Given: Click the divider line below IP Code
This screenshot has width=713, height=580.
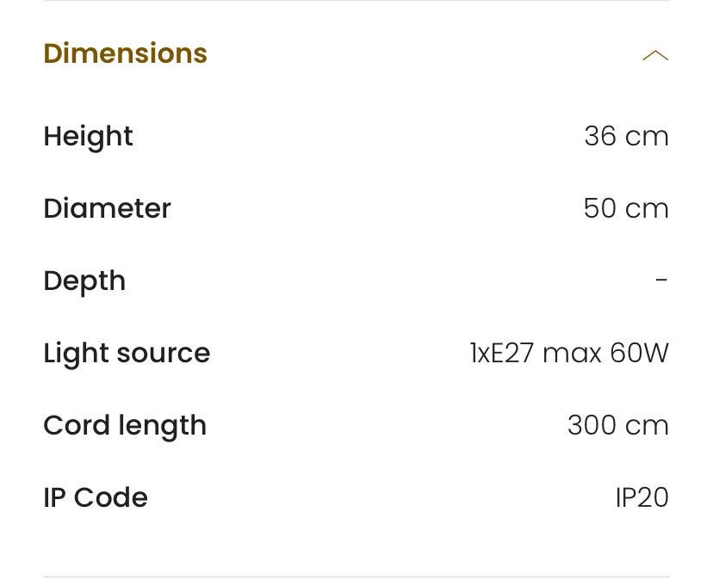Looking at the screenshot, I should point(356,577).
